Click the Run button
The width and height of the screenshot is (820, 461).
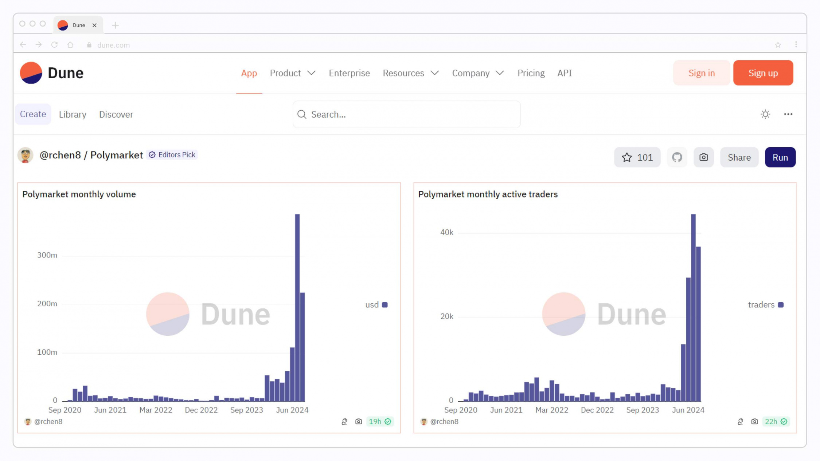pos(780,157)
